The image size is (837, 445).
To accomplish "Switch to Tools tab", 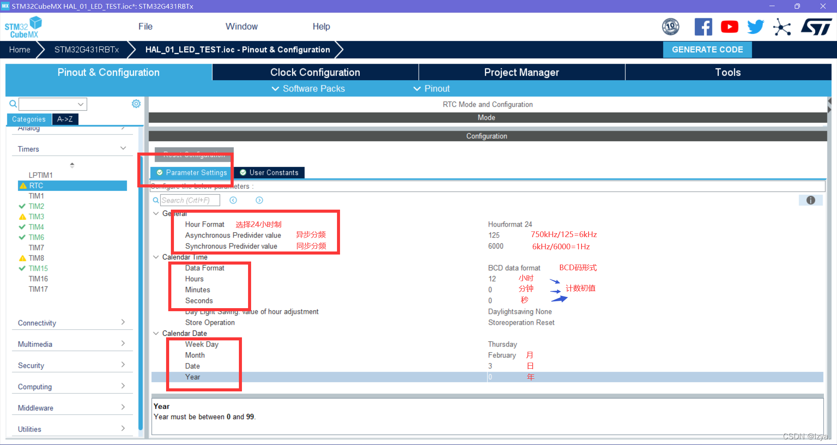I will pyautogui.click(x=728, y=72).
